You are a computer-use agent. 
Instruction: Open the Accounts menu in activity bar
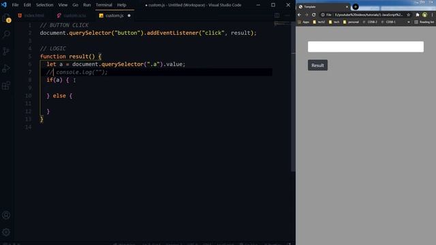[x=6, y=215]
